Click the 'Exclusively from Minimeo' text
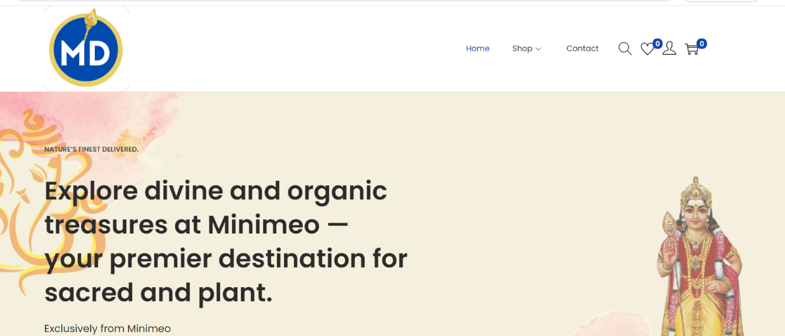The height and width of the screenshot is (336, 785). click(108, 329)
